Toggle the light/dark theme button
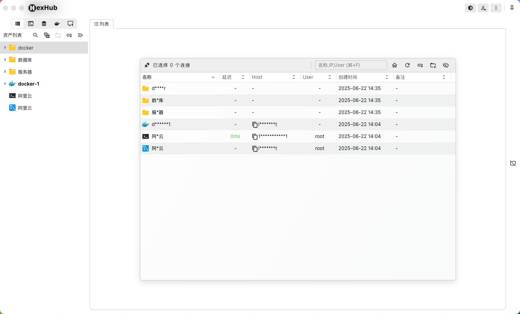The image size is (520, 314). [470, 8]
